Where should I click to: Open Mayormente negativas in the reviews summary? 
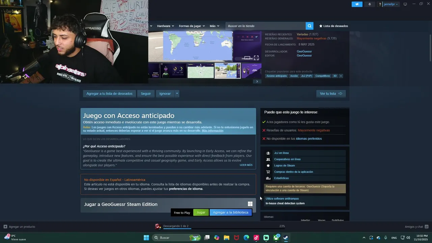pyautogui.click(x=312, y=38)
